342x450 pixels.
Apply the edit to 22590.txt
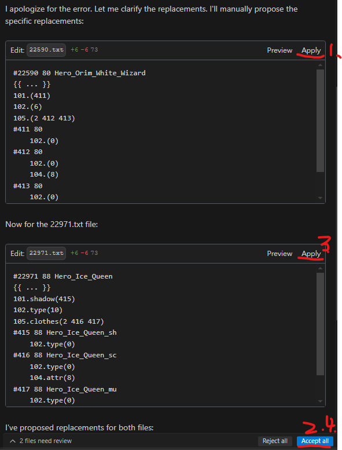tap(311, 50)
